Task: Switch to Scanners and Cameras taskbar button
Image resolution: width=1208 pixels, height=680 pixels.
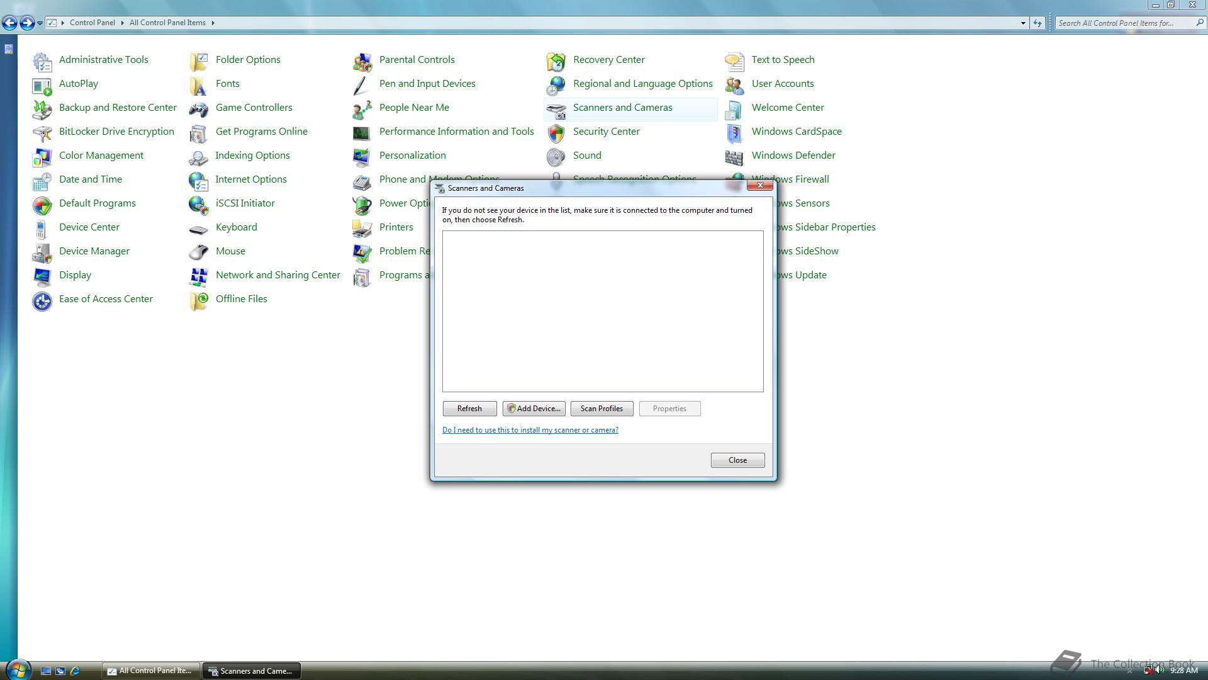Action: [251, 671]
